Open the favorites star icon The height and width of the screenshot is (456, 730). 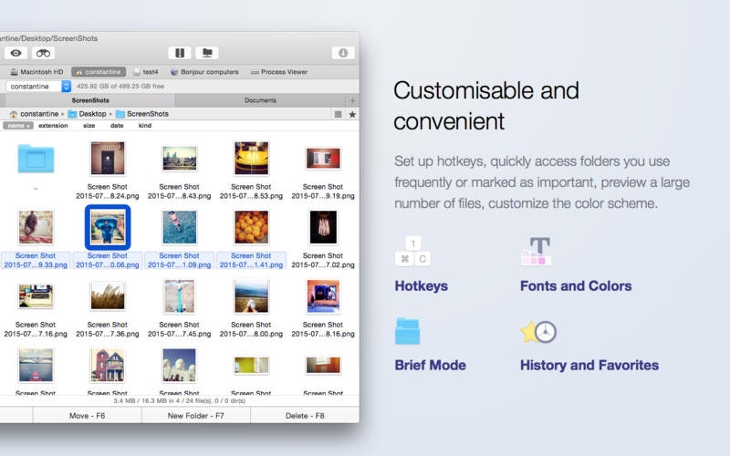click(x=352, y=114)
